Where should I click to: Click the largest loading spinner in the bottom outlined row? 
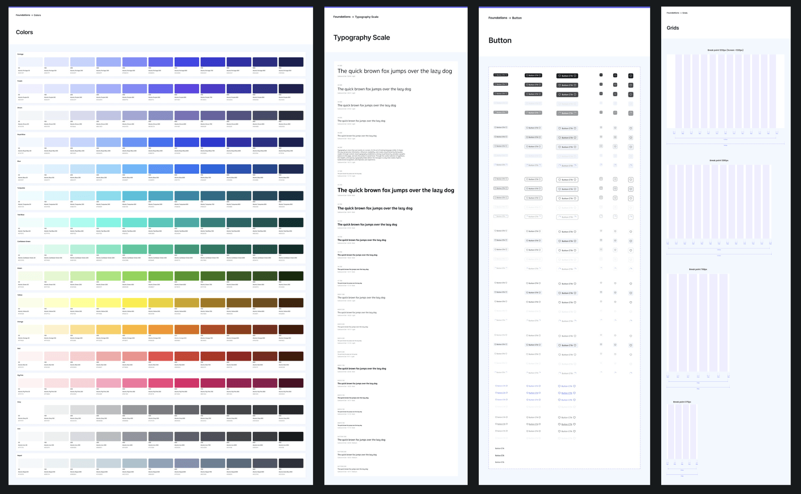click(x=630, y=217)
